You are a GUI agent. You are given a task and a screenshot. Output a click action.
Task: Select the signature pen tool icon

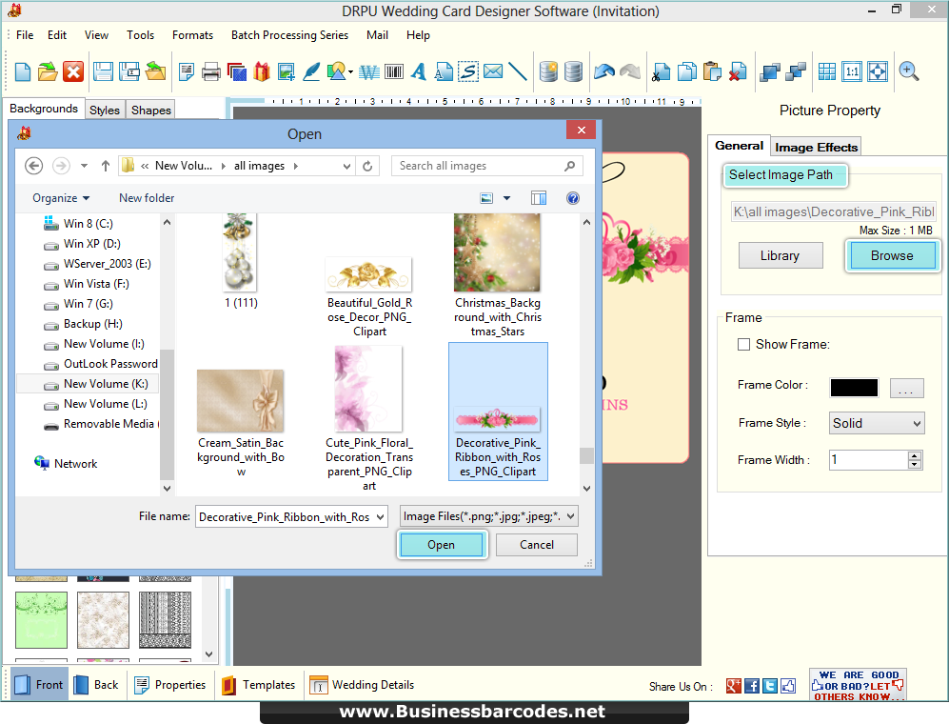[x=311, y=71]
